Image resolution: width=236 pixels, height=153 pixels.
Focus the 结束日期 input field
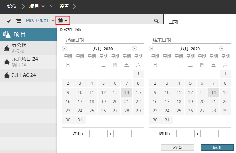click(191, 40)
